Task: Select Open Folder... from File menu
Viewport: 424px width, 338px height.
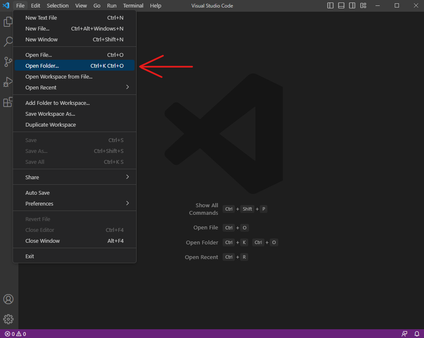Action: (x=74, y=66)
